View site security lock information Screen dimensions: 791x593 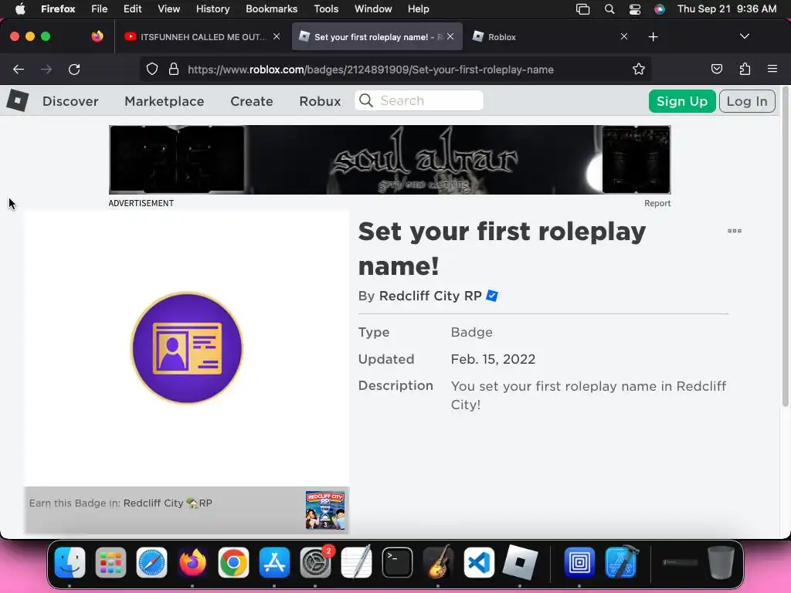(x=174, y=69)
